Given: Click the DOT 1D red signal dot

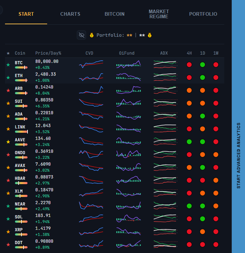Looking at the screenshot, I should click(x=202, y=244).
